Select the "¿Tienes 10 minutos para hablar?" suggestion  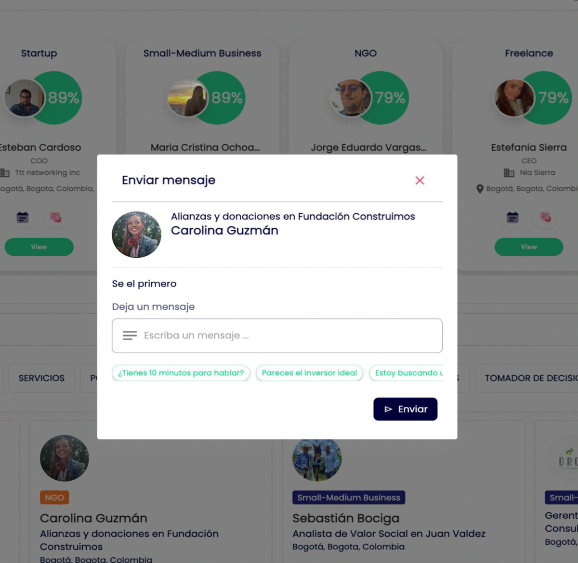tap(181, 373)
